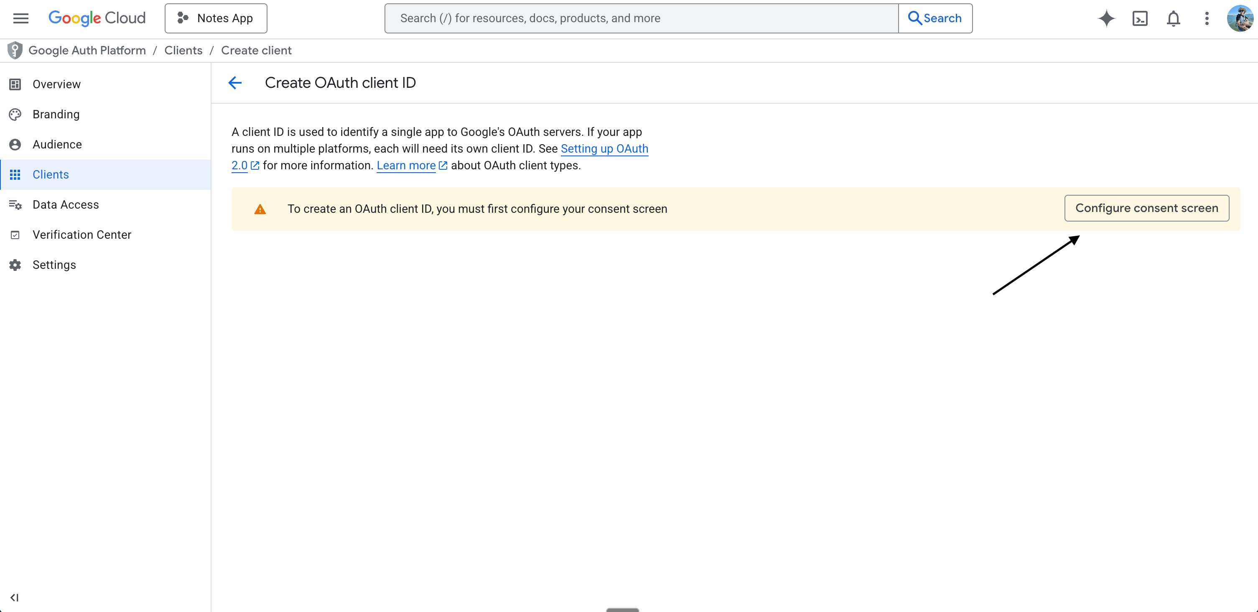1258x612 pixels.
Task: Open the Data Access sidebar item
Action: (105, 205)
